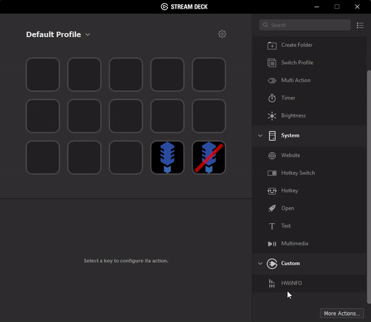Click the Open rocket icon
The height and width of the screenshot is (322, 371).
point(272,208)
